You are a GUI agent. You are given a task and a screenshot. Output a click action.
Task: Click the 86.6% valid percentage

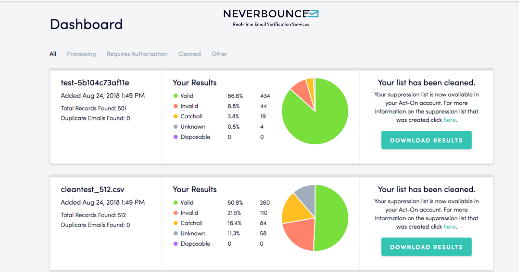[x=235, y=96]
